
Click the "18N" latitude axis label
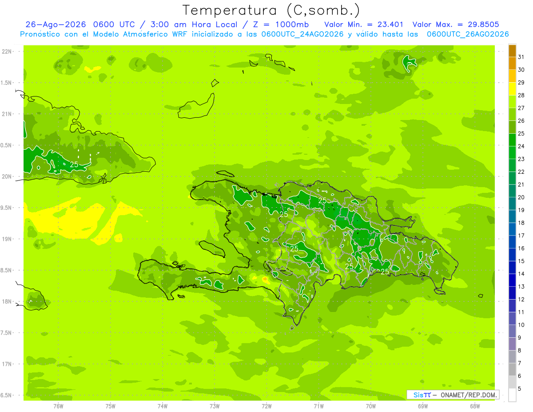(7, 301)
